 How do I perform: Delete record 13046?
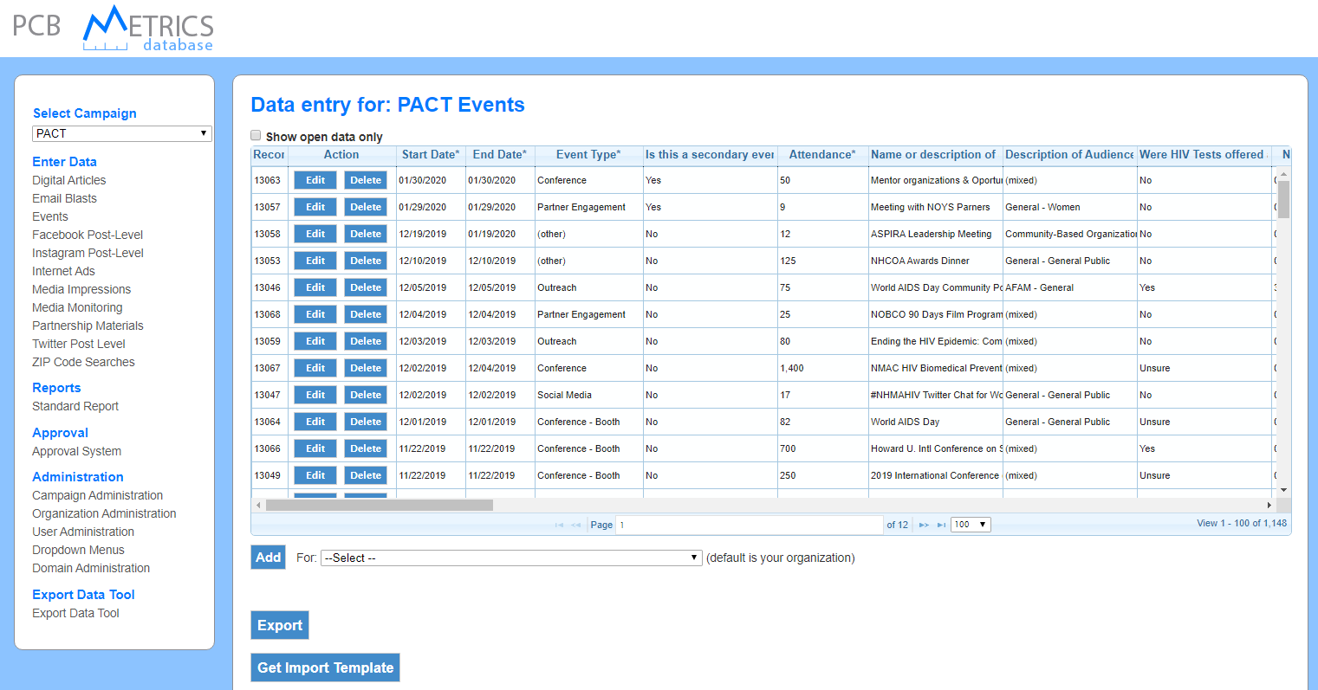pyautogui.click(x=366, y=287)
